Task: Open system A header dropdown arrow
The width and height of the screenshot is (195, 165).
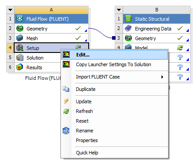Action: tap(11, 10)
